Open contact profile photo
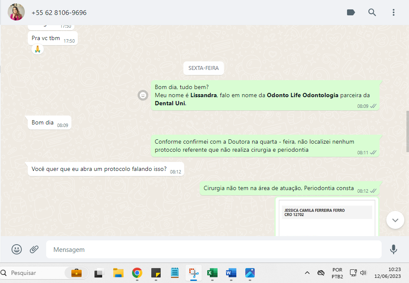 coord(16,12)
